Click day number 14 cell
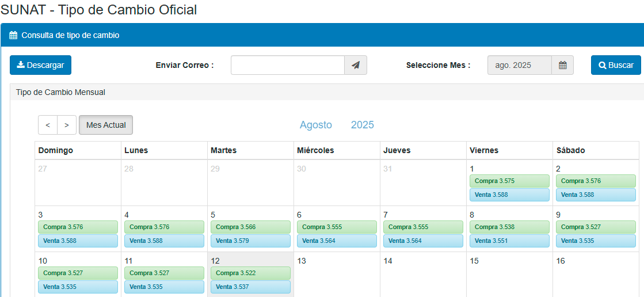 coord(423,275)
